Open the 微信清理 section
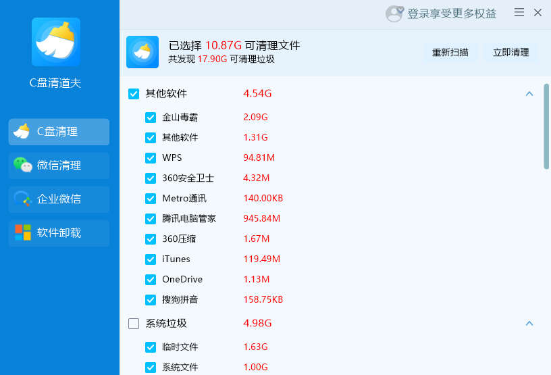This screenshot has height=375, width=551. [x=59, y=166]
